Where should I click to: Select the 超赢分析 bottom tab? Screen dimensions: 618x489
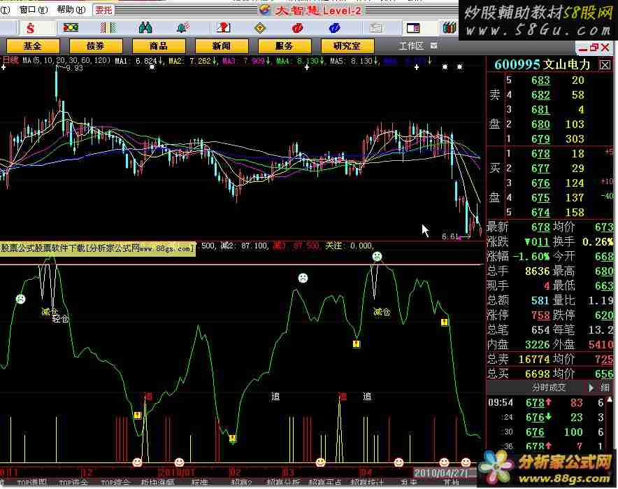pyautogui.click(x=283, y=483)
